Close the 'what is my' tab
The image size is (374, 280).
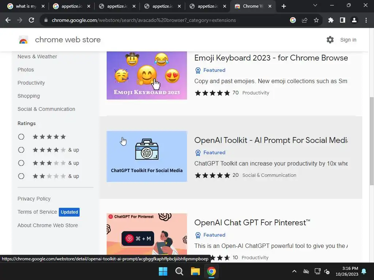[43, 7]
